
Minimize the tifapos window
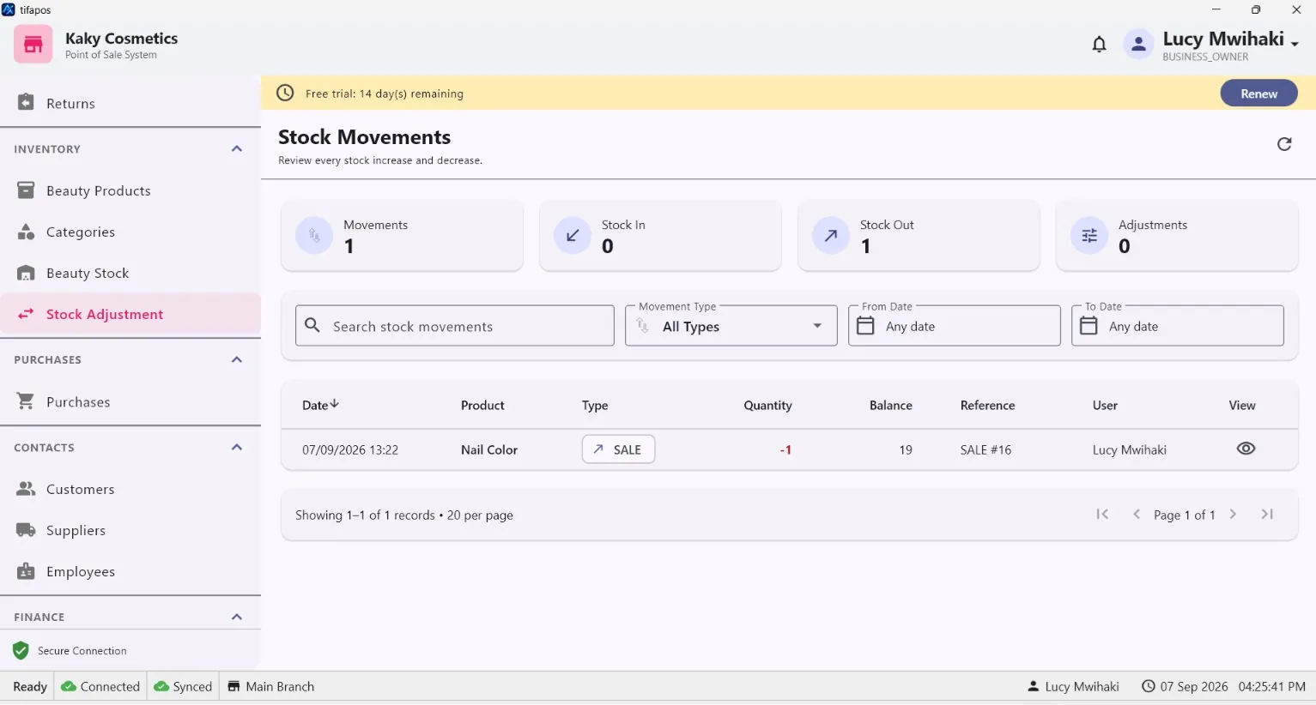tap(1216, 9)
